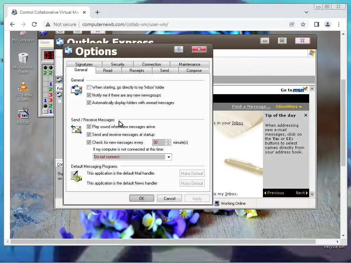Bookmark this page with the star icon

click(303, 24)
